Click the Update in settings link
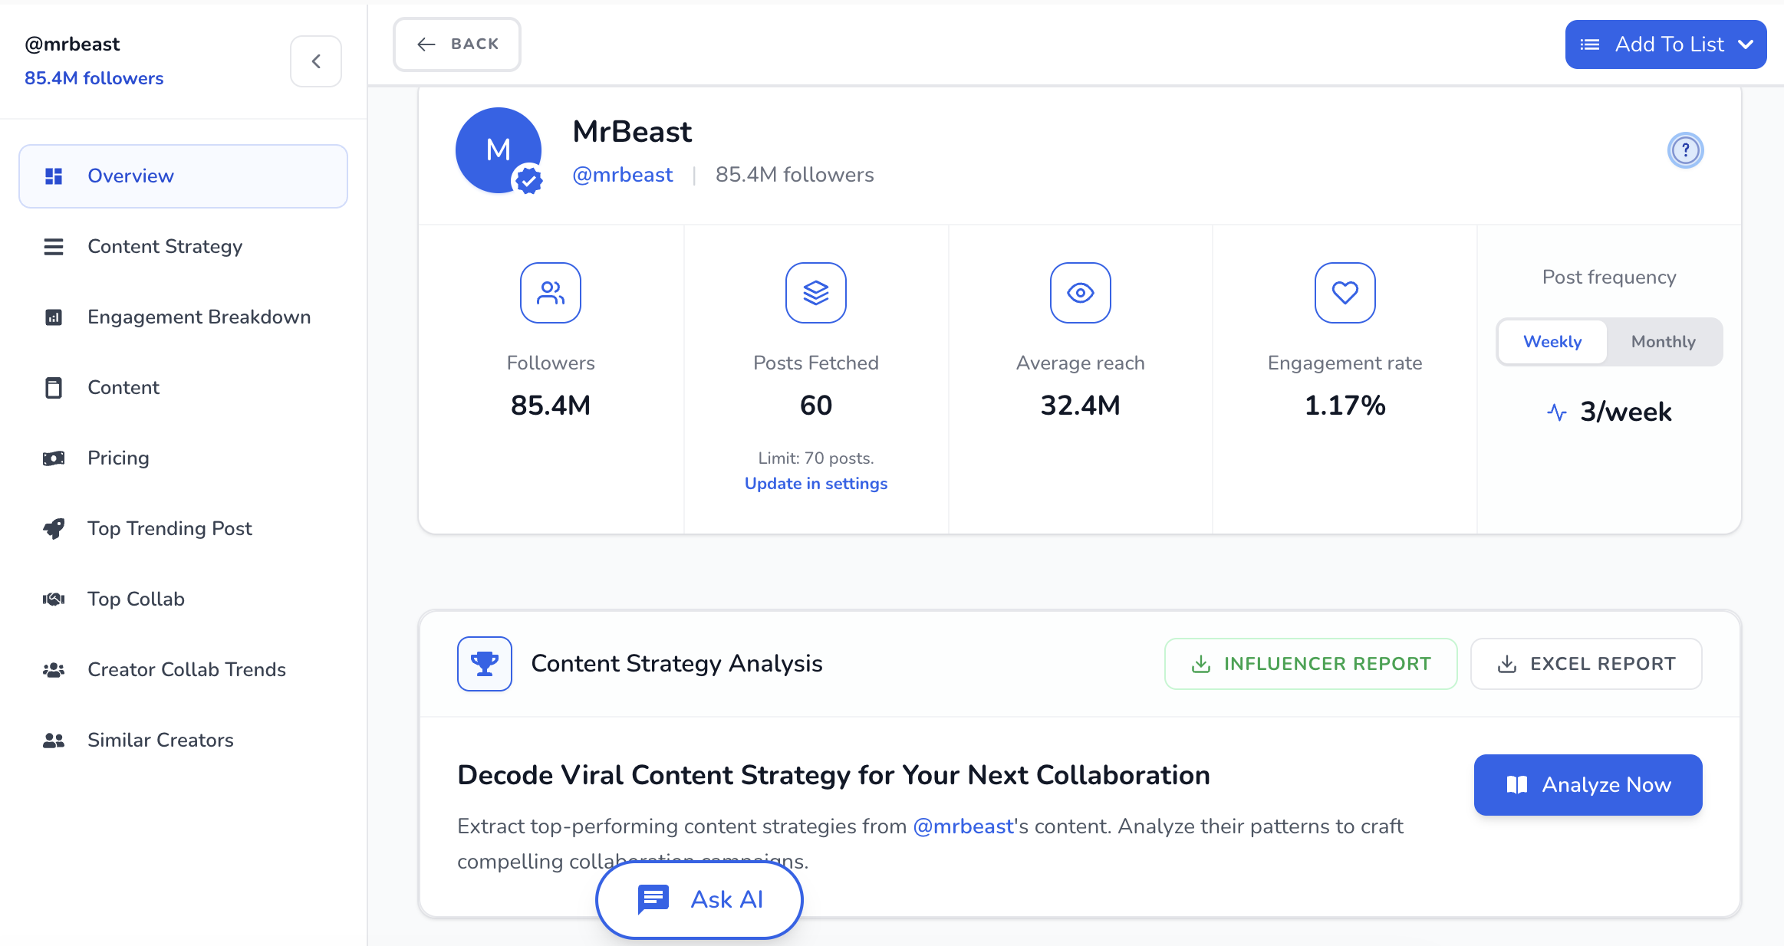This screenshot has height=946, width=1784. pyautogui.click(x=816, y=484)
